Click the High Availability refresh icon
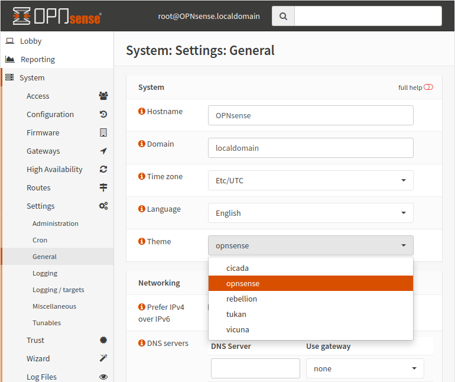Screen dimensions: 455x382 pyautogui.click(x=103, y=169)
